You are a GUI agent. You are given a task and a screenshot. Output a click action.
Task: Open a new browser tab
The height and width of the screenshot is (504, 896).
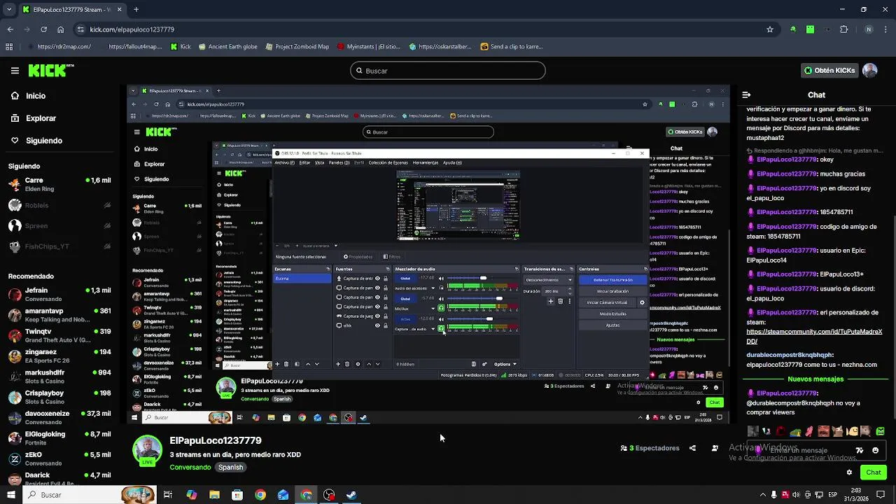136,10
